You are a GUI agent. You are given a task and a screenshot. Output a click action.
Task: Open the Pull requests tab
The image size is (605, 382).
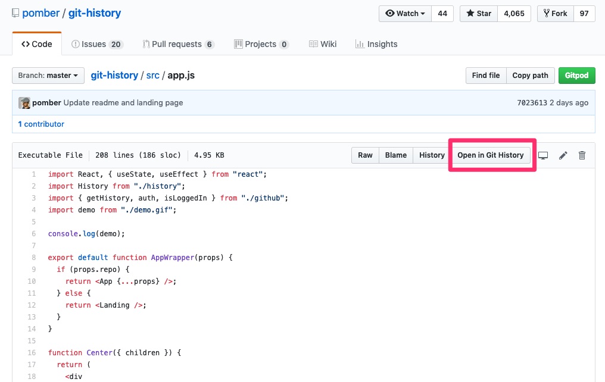178,44
